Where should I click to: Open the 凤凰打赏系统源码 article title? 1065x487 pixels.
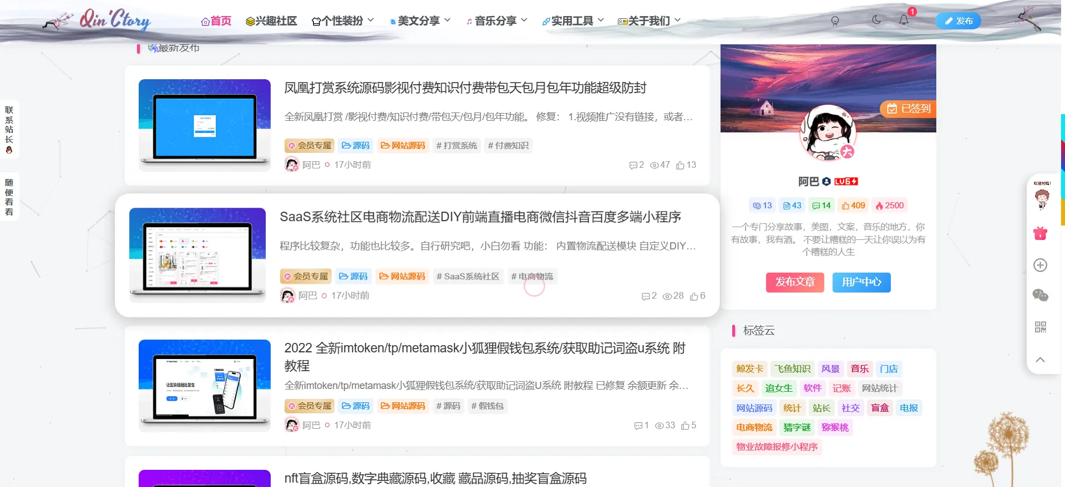coord(465,88)
